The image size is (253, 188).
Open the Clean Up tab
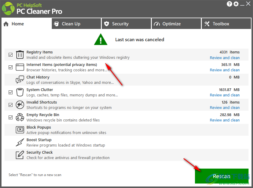(x=76, y=24)
